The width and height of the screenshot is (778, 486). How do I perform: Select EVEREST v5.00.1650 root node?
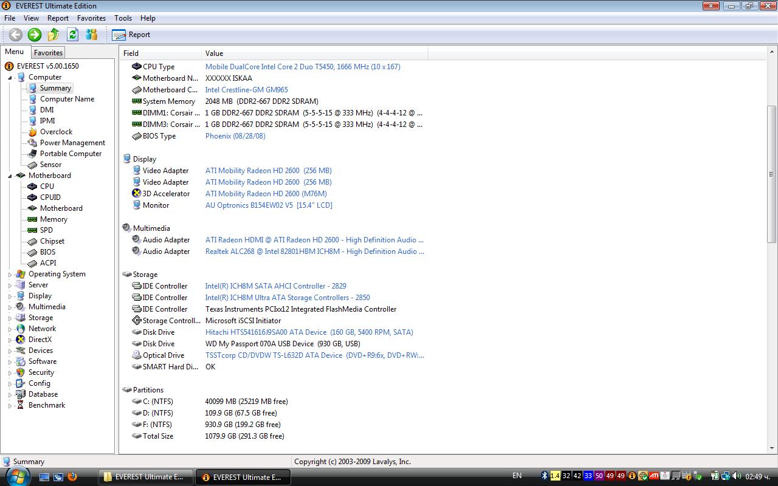pyautogui.click(x=47, y=66)
